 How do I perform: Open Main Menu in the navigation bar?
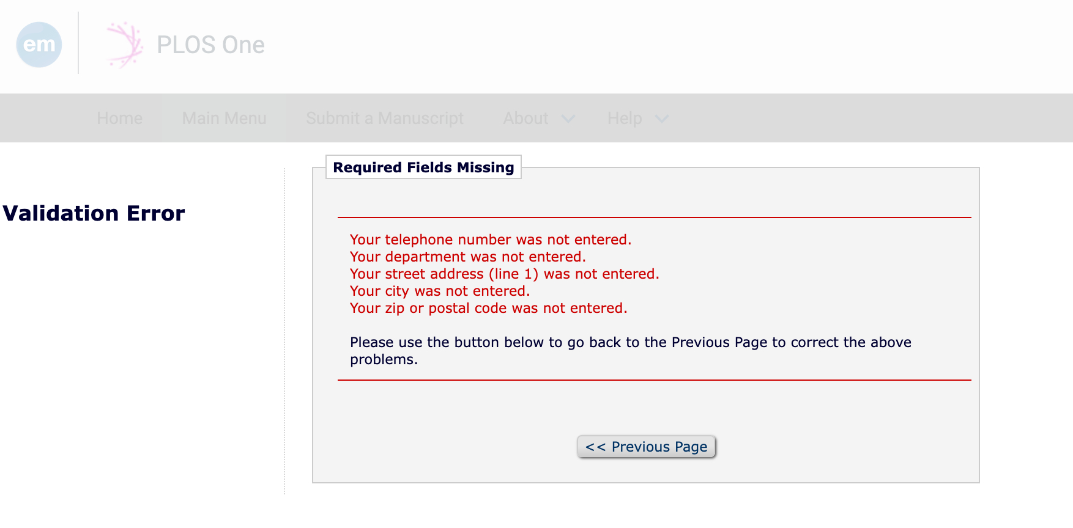(224, 118)
